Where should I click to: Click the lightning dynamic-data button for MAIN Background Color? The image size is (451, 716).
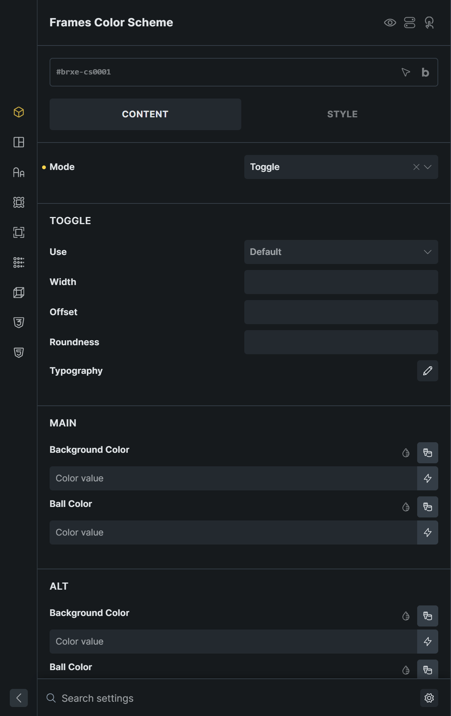[x=428, y=478]
